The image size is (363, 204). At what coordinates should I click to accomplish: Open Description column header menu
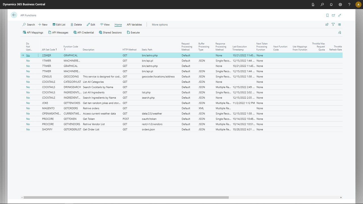[x=88, y=50]
